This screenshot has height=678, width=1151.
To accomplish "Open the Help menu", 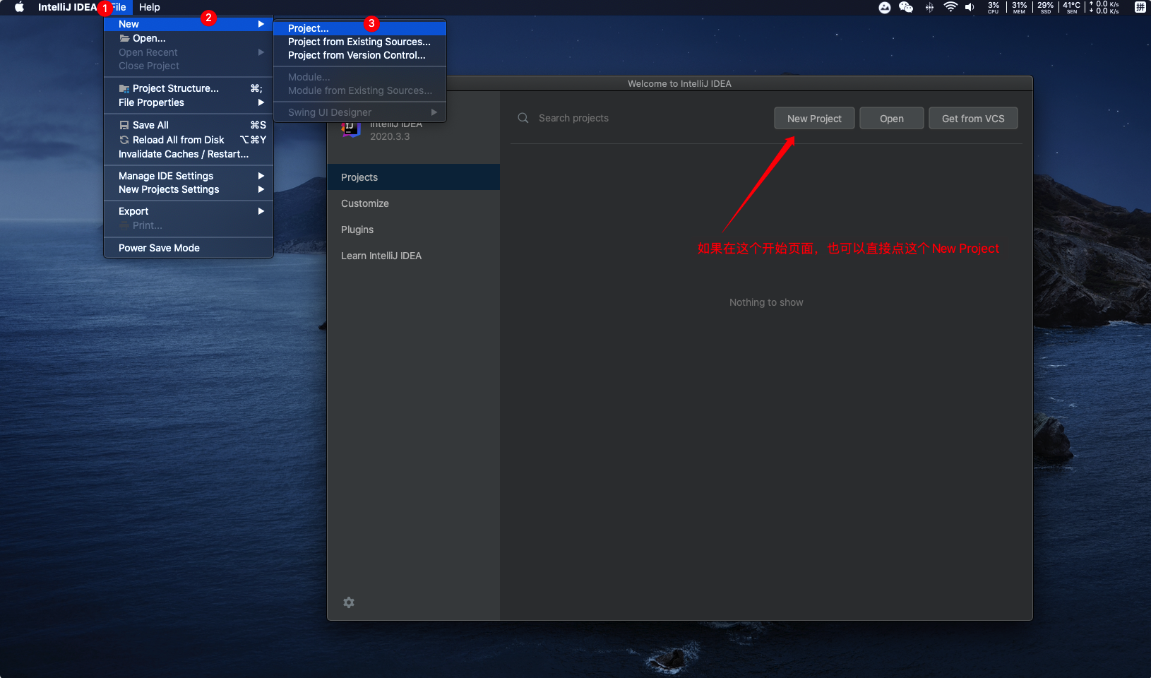I will 150,7.
